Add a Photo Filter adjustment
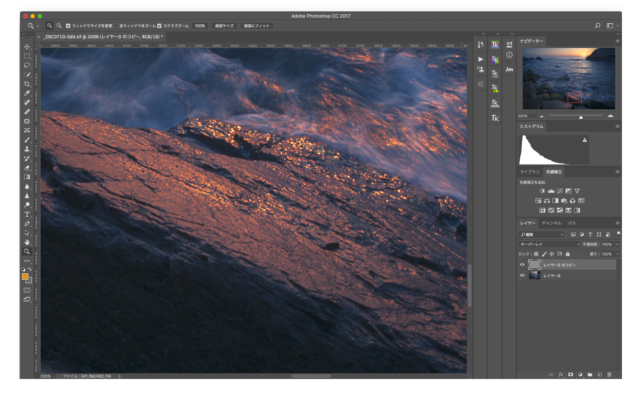Image resolution: width=642 pixels, height=408 pixels. [x=564, y=201]
